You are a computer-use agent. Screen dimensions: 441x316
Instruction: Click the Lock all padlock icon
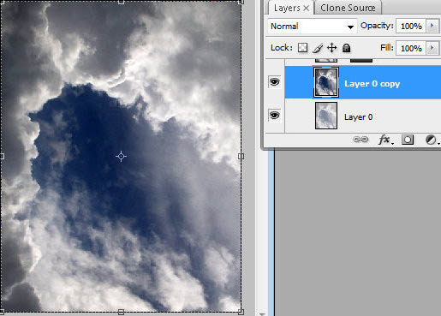coord(346,48)
